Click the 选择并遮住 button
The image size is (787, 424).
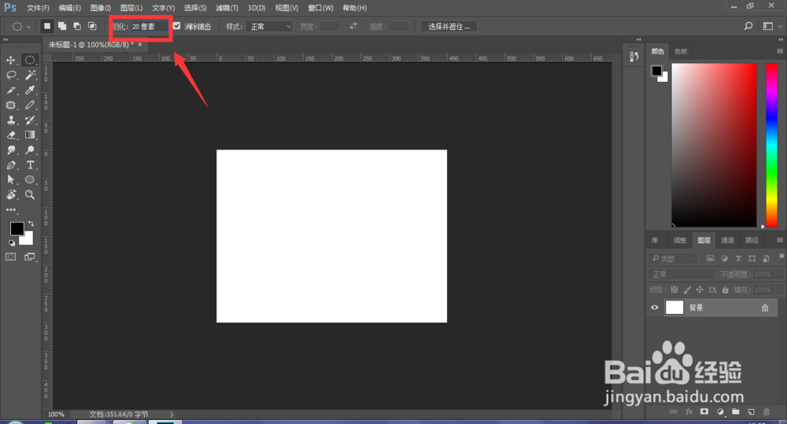click(449, 27)
